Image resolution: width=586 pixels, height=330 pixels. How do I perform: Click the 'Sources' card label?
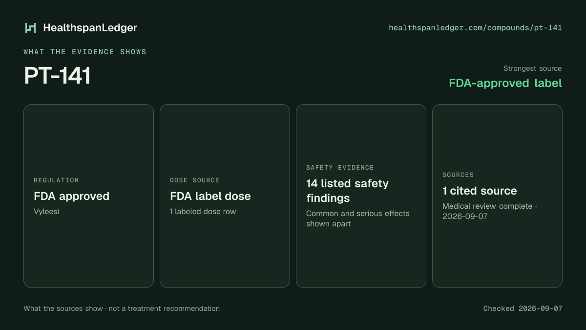(x=458, y=175)
